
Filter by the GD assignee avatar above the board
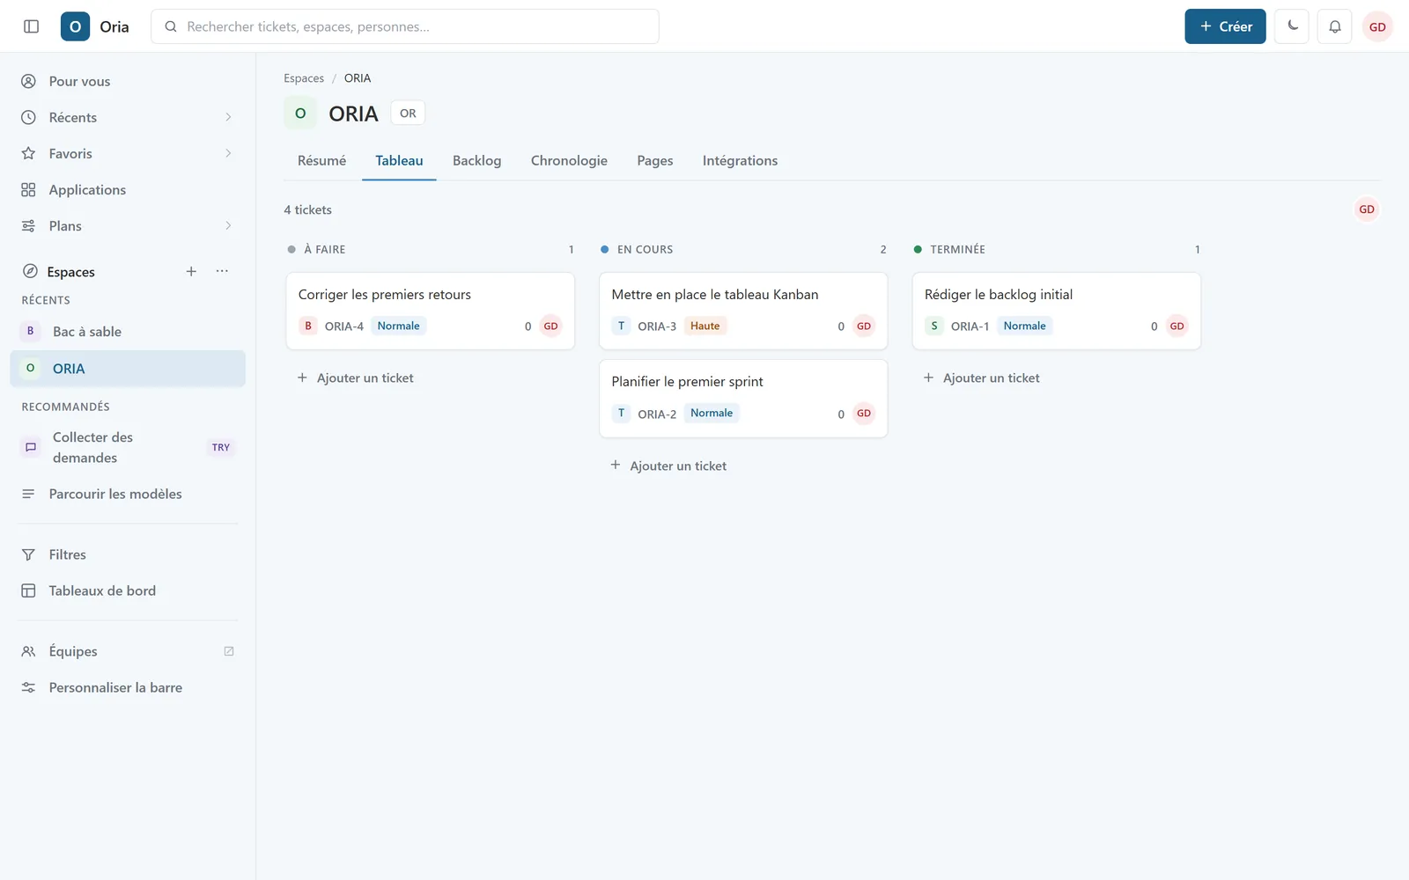pyautogui.click(x=1366, y=209)
